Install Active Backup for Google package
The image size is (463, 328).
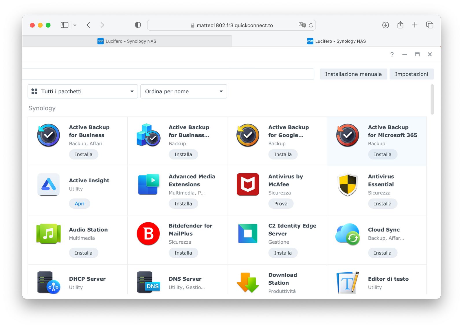click(283, 154)
